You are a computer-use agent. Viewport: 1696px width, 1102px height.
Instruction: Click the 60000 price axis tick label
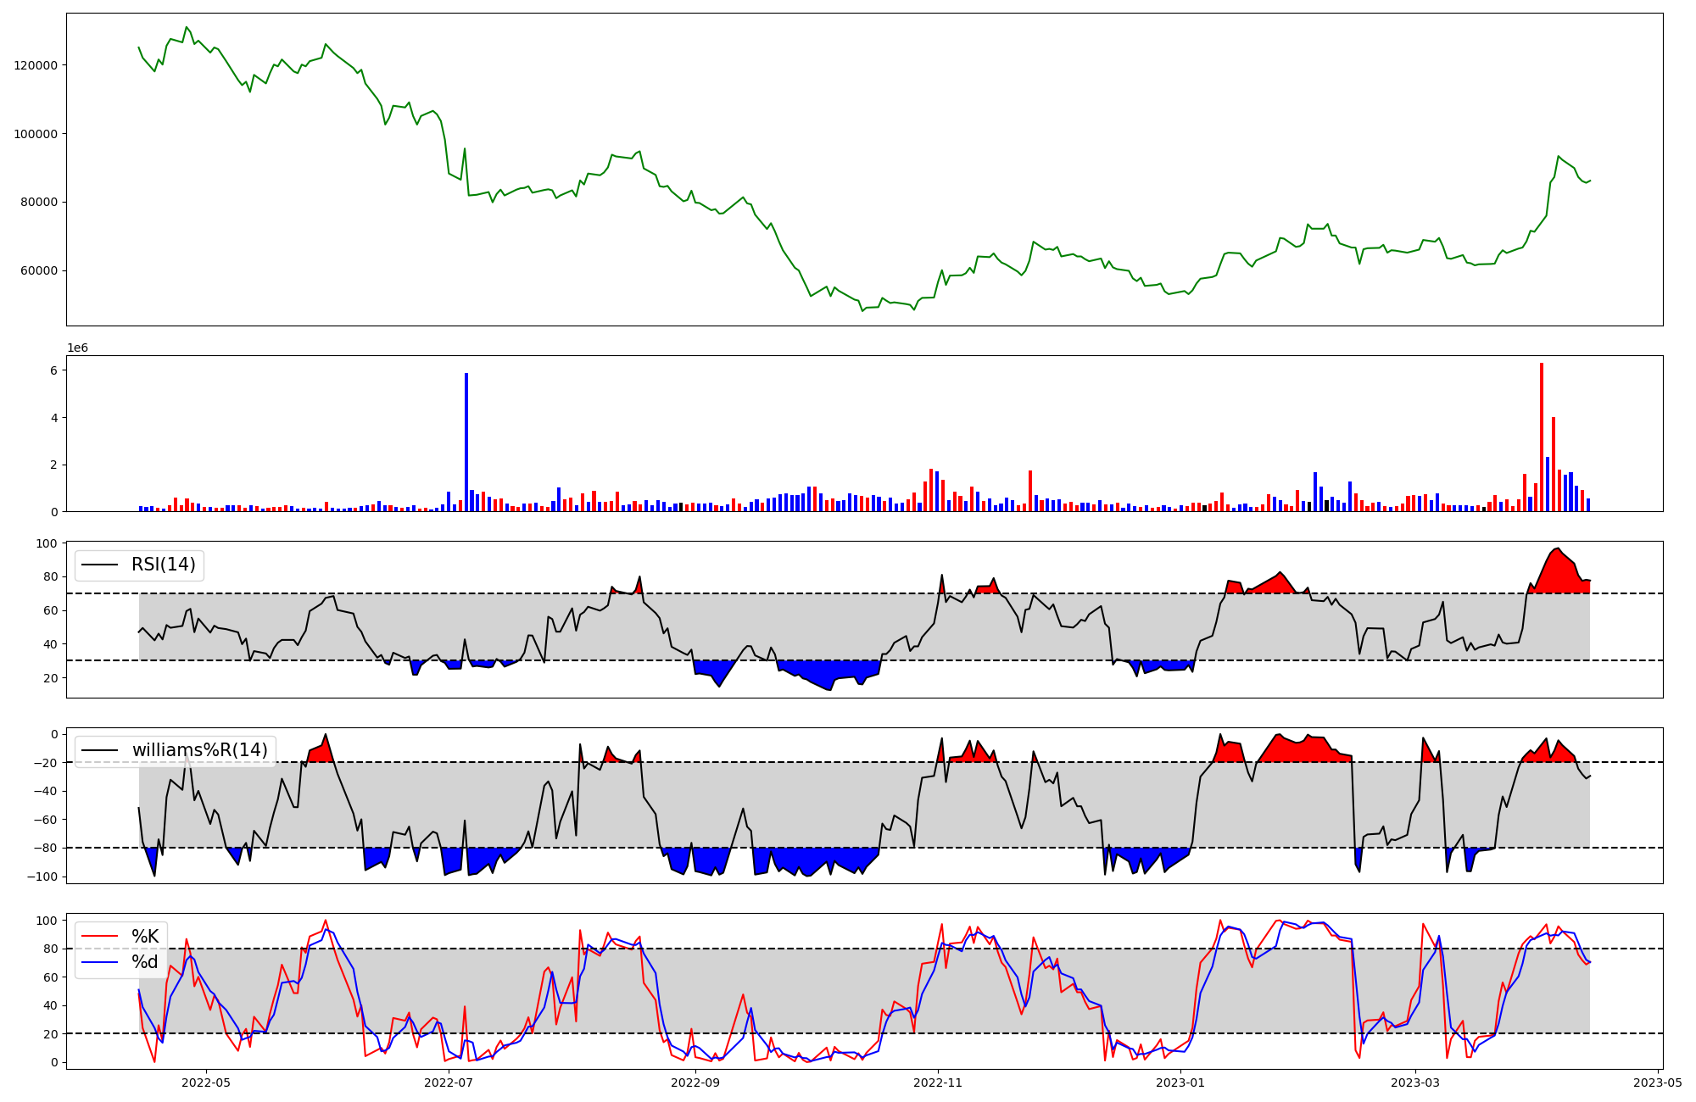[39, 270]
